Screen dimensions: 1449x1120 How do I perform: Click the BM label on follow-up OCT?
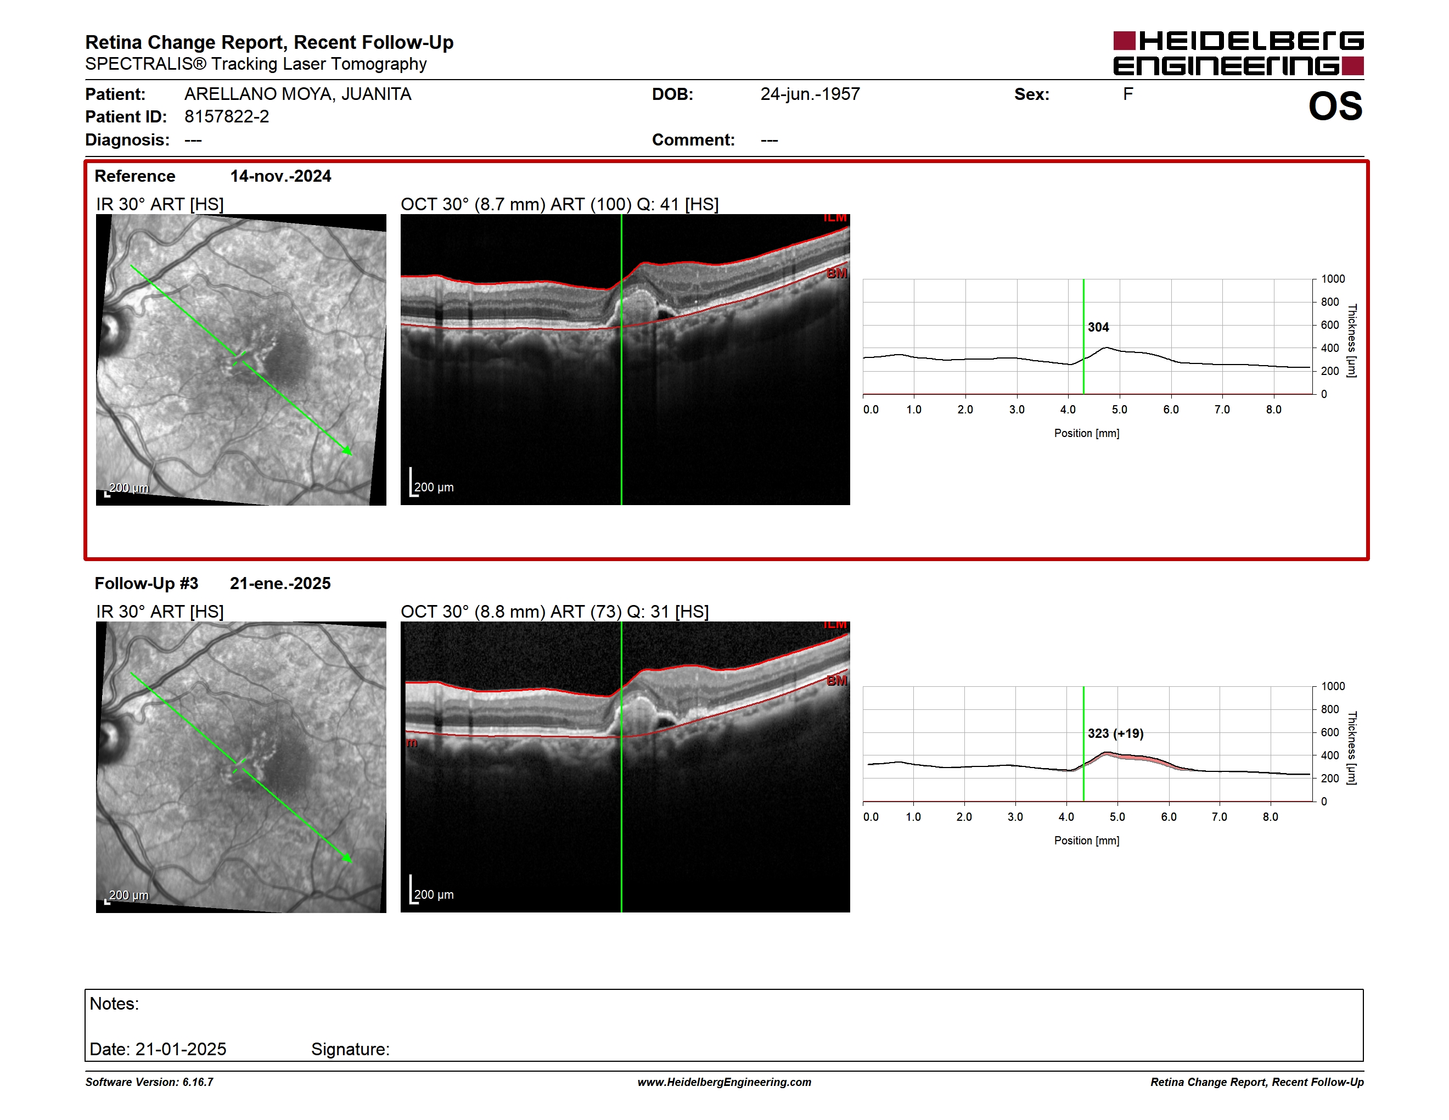[x=836, y=681]
